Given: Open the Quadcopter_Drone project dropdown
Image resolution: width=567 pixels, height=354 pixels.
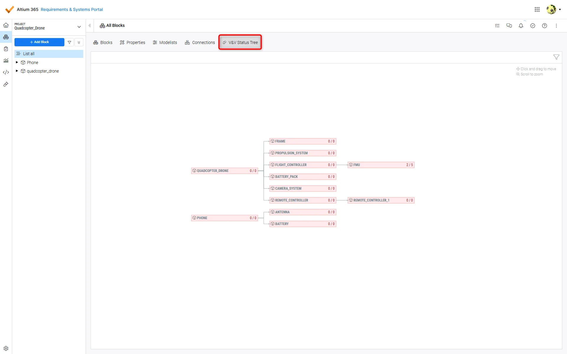Looking at the screenshot, I should (79, 27).
